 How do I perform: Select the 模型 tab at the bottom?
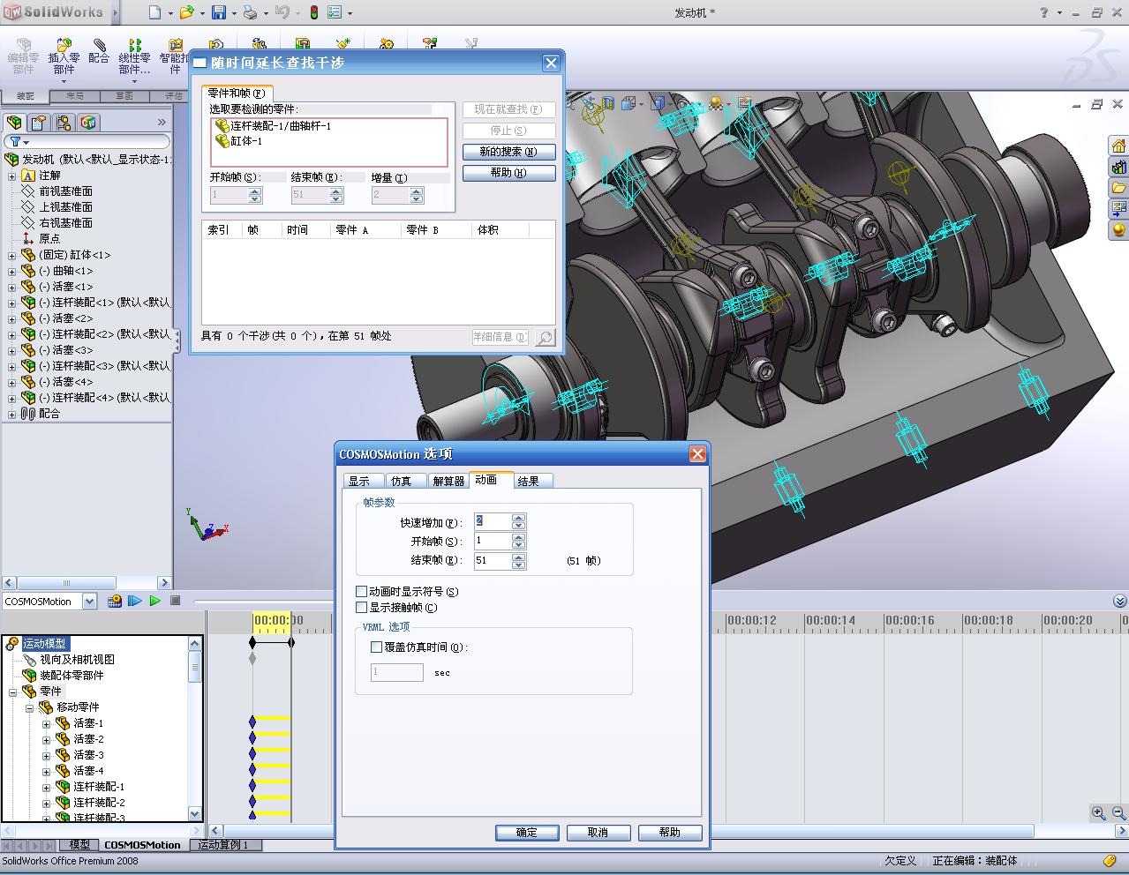coord(80,845)
